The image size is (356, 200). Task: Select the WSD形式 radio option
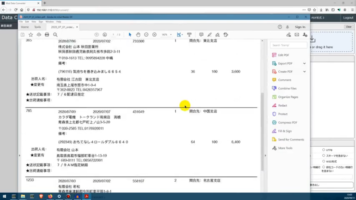(323, 161)
